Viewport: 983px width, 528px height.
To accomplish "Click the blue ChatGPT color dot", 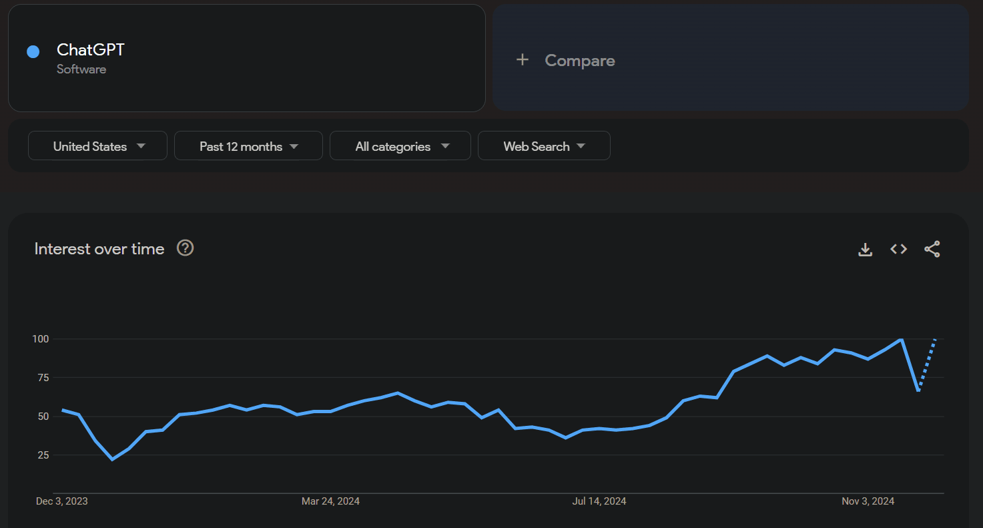I will tap(33, 51).
